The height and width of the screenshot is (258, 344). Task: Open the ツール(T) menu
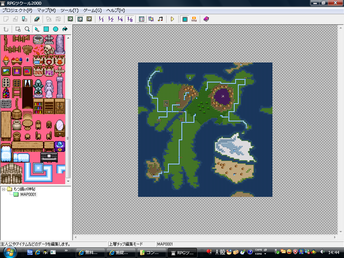[69, 10]
